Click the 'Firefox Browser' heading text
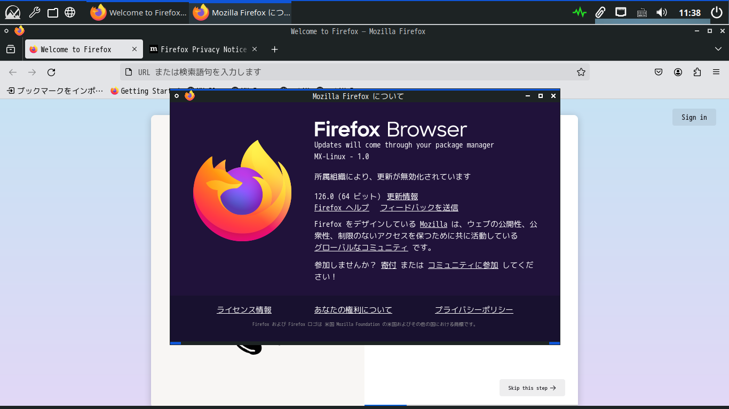 (391, 129)
